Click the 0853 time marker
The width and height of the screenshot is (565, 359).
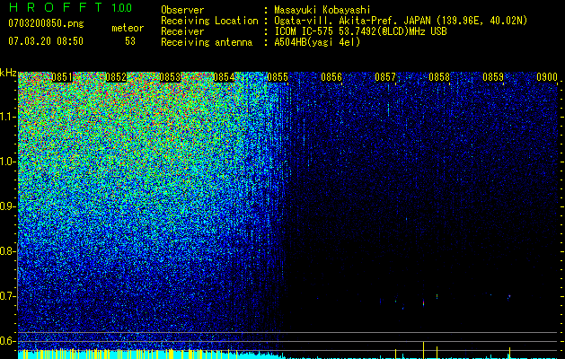click(170, 77)
